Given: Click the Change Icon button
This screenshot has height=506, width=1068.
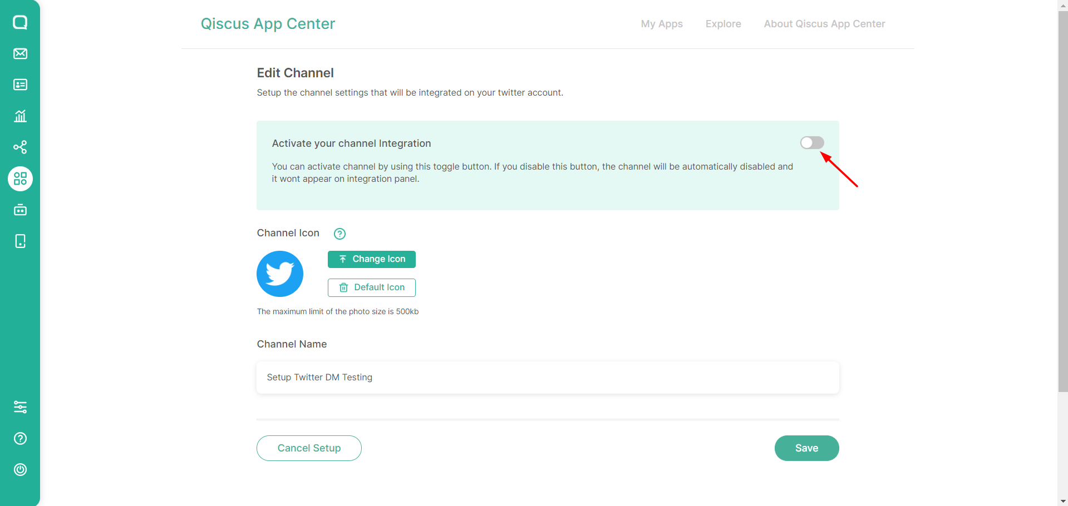Looking at the screenshot, I should (371, 259).
